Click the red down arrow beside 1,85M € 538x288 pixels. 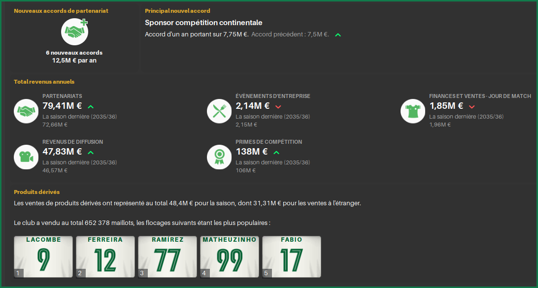click(x=472, y=107)
